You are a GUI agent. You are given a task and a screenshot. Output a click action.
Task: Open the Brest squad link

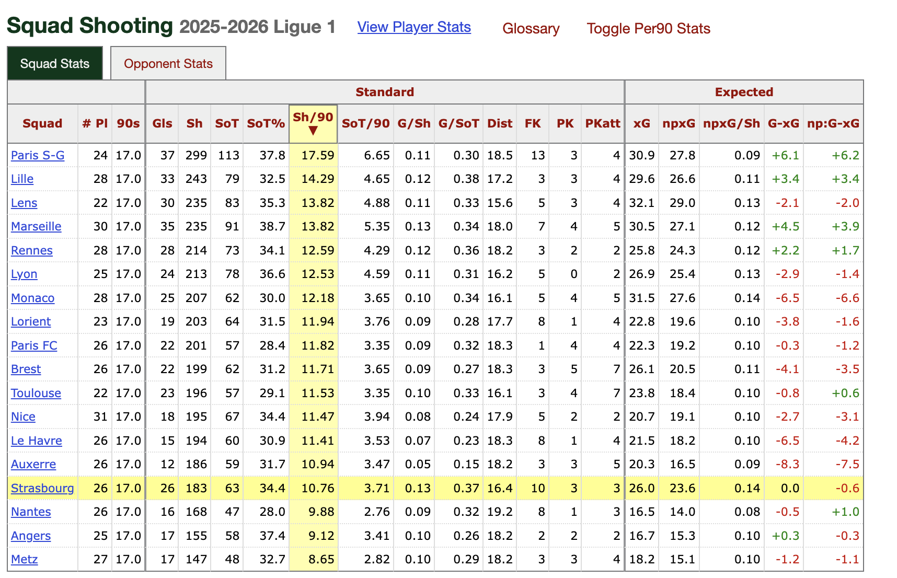26,369
